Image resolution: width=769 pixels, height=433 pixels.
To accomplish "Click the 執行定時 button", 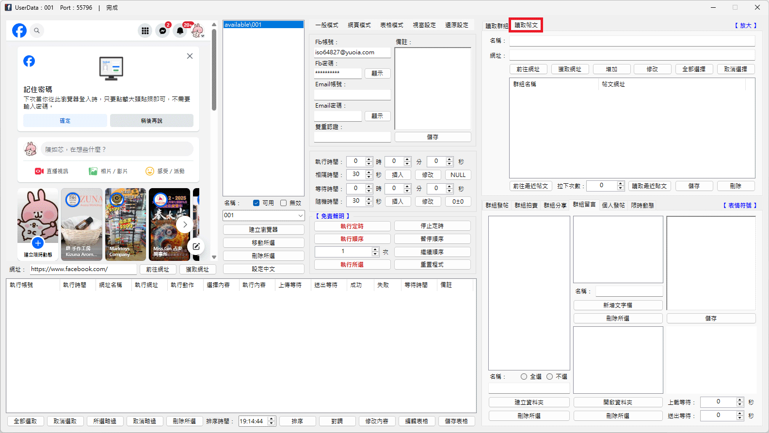I will [x=352, y=226].
